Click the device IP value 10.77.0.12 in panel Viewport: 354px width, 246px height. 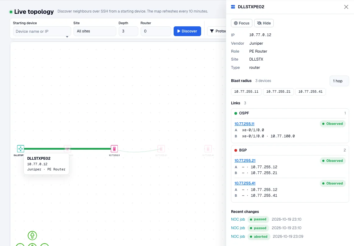pos(260,35)
